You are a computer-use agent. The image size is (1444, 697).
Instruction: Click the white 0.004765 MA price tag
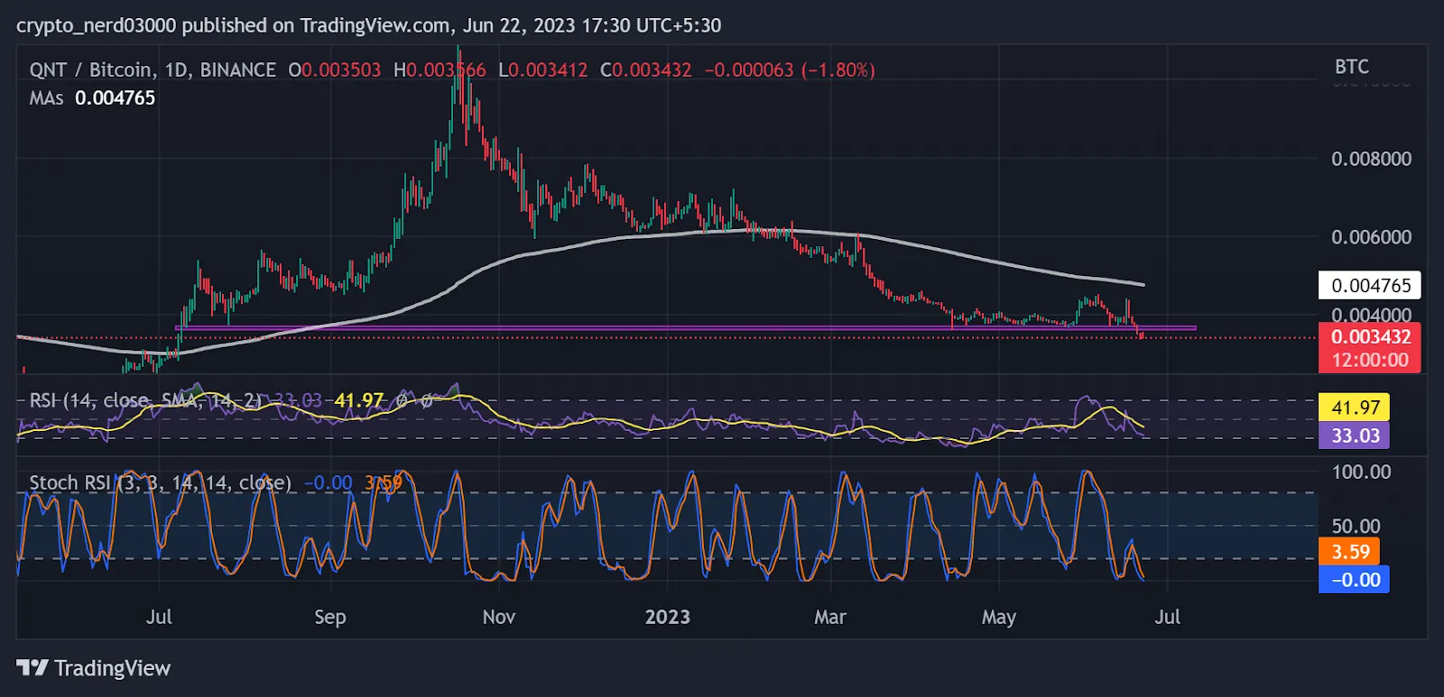pyautogui.click(x=1370, y=286)
